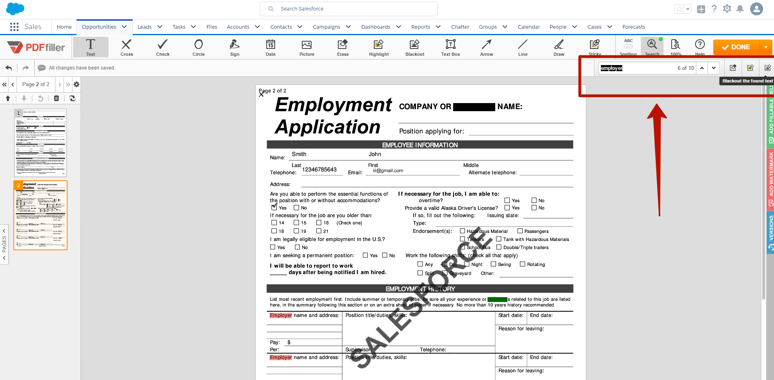Select the Check mark tool
Viewport: 774px width, 380px height.
[163, 47]
